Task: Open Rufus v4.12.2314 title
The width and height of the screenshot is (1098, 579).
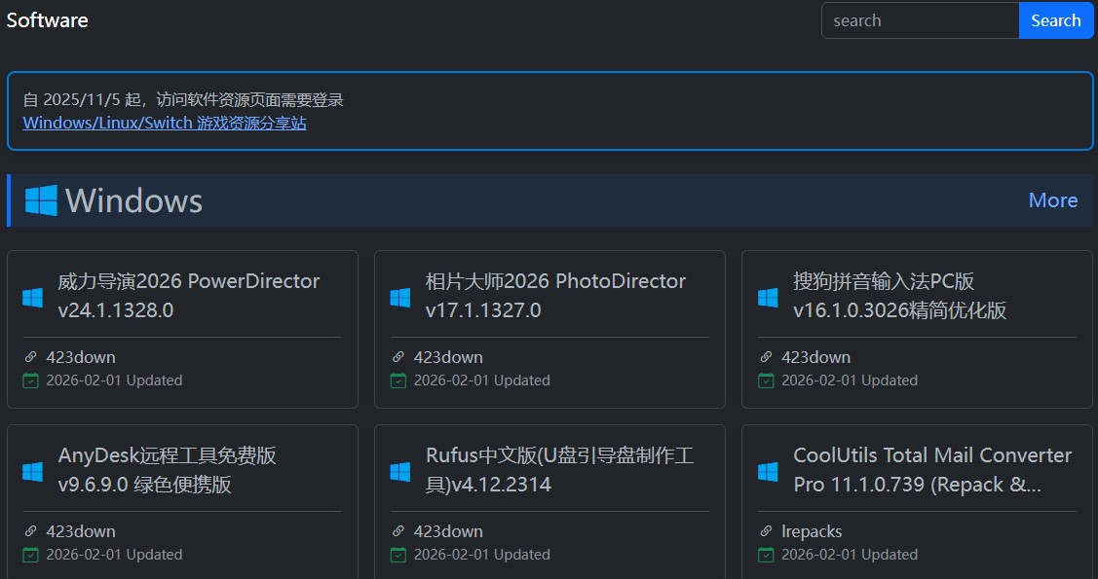Action: coord(559,470)
